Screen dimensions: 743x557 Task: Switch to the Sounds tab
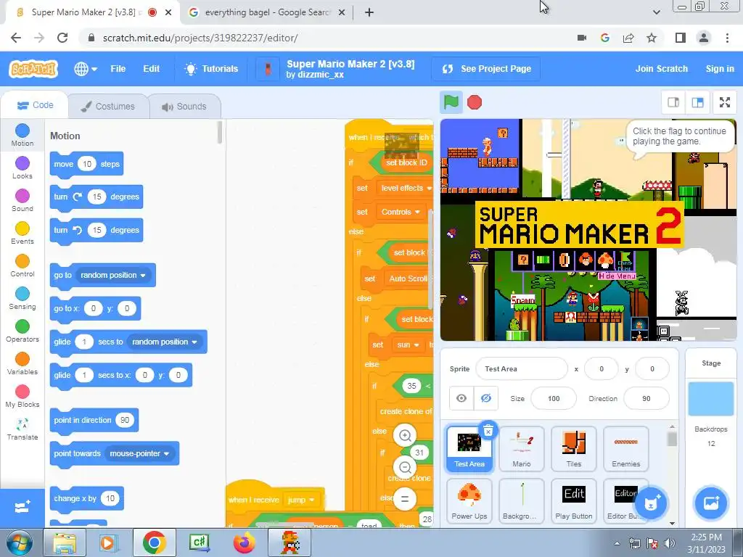pos(184,106)
